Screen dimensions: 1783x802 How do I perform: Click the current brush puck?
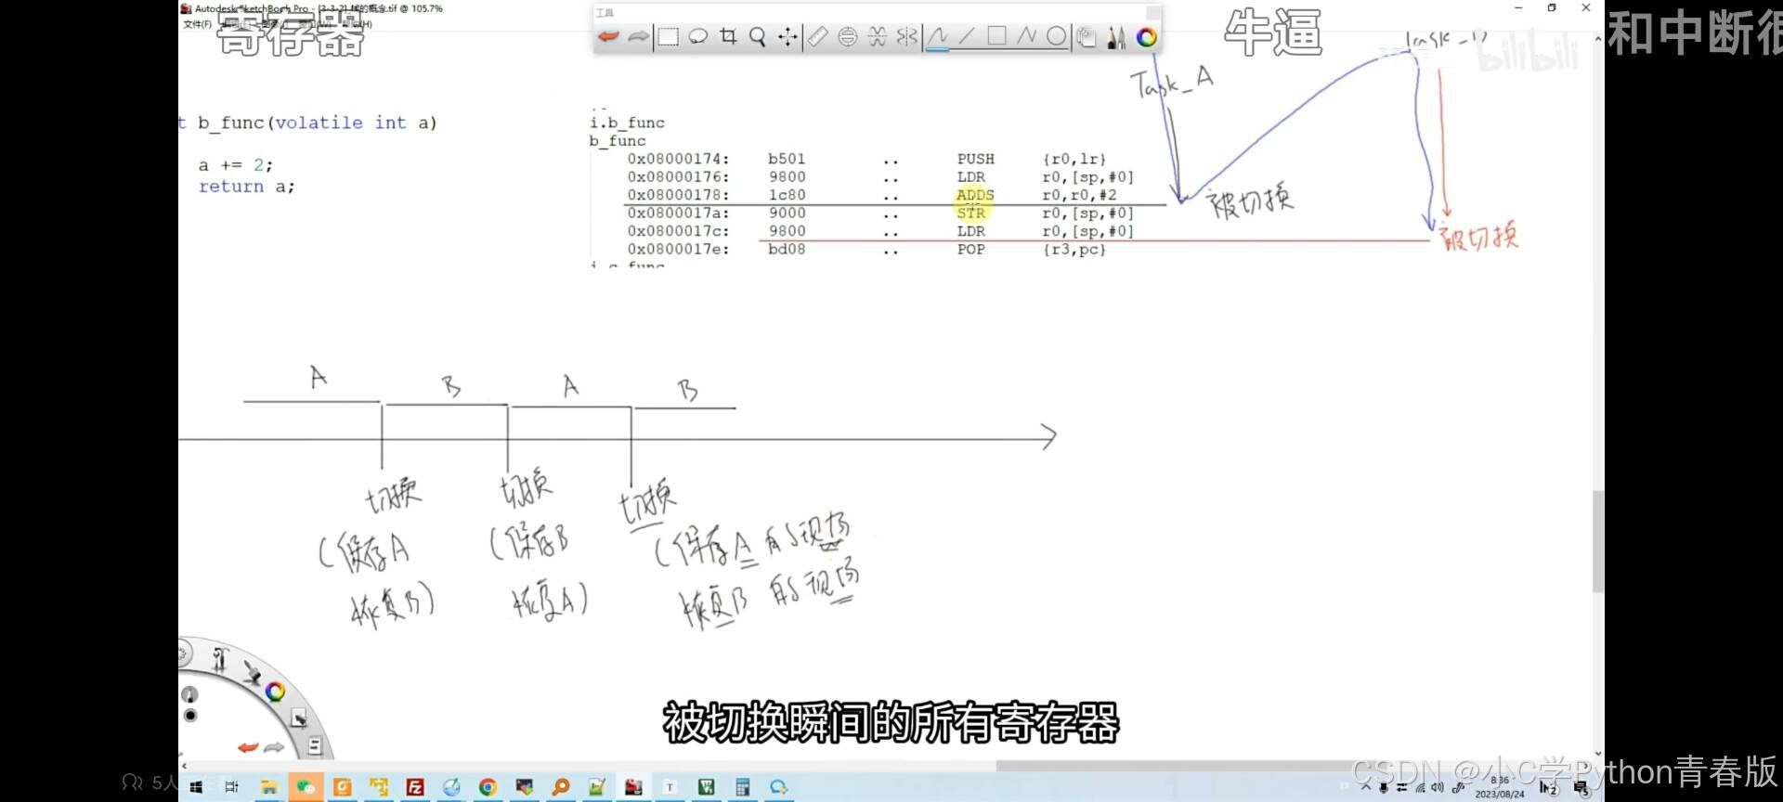(x=189, y=694)
